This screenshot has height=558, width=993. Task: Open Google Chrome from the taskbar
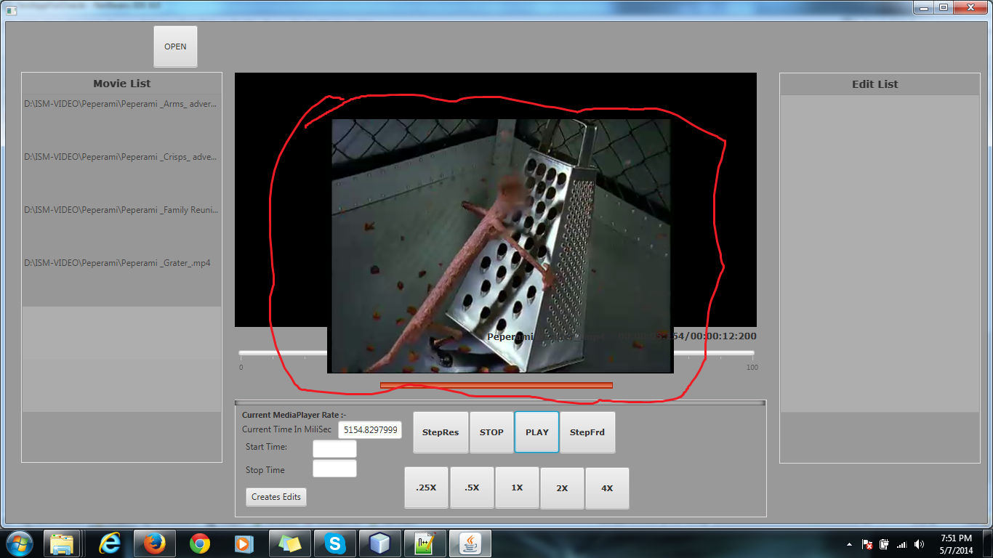click(x=200, y=543)
